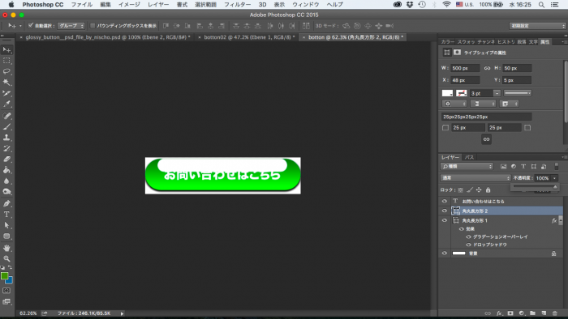Open the フィルター menu
This screenshot has width=568, height=319.
pos(237,5)
